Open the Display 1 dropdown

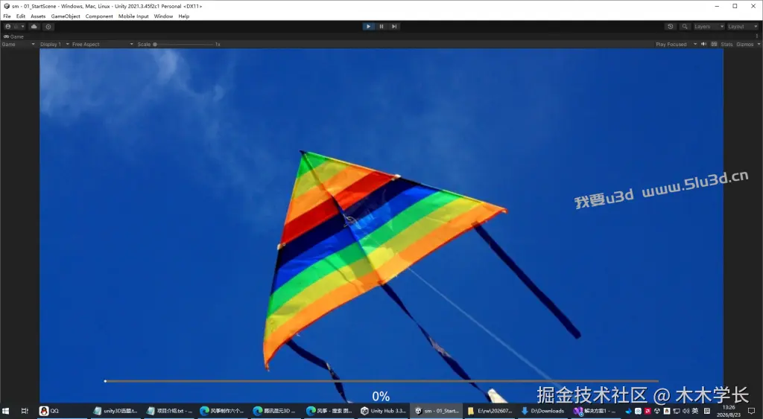pos(54,44)
